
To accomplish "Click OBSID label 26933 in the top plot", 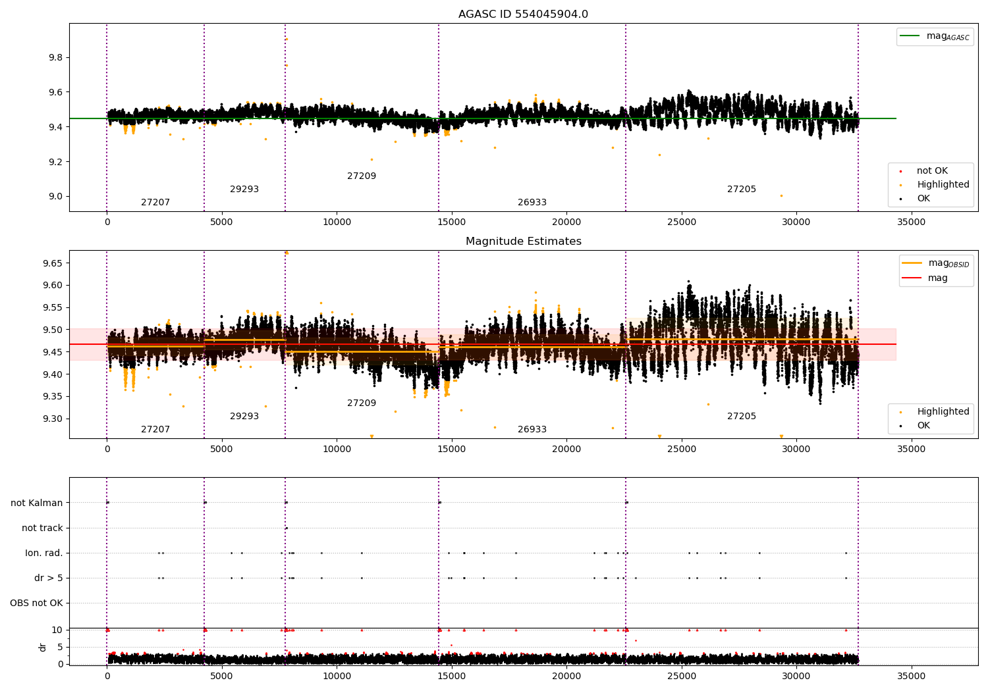I will click(532, 203).
